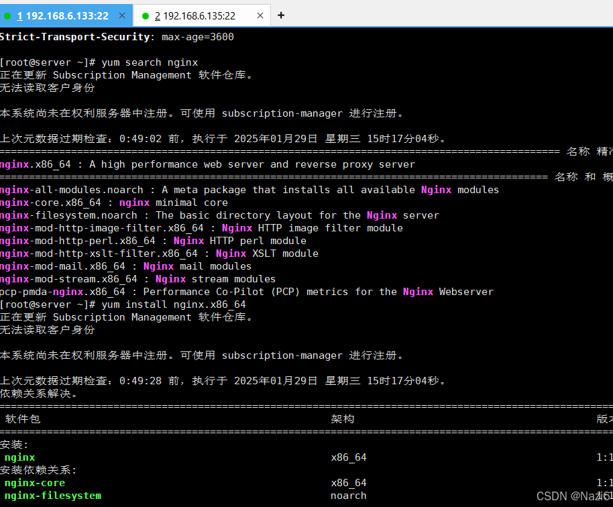Click 'pcp-pmda-nginx.x86_64' line
Screen dimensions: 613x507
click(247, 292)
